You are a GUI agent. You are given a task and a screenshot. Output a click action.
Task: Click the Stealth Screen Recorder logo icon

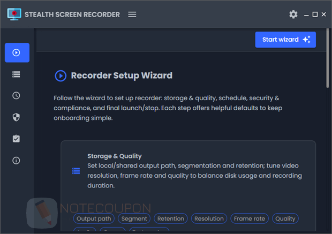[x=14, y=14]
